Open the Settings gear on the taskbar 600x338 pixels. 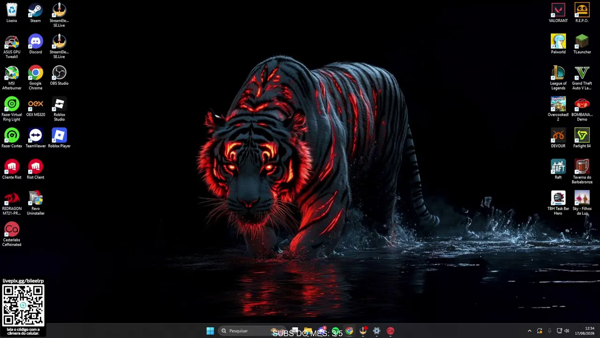coord(376,331)
